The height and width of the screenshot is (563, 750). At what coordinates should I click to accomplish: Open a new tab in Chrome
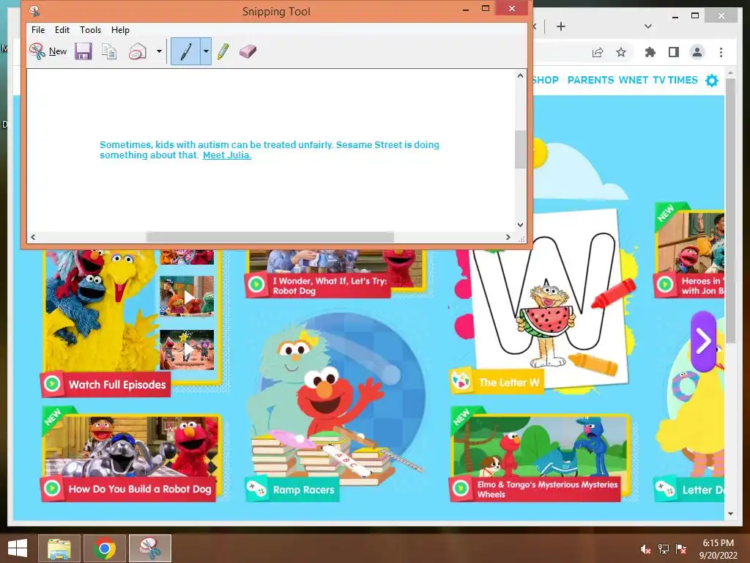pos(561,26)
